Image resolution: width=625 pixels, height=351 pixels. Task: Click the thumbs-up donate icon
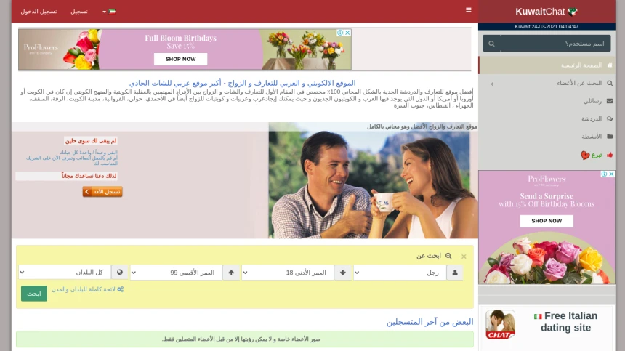(x=610, y=155)
